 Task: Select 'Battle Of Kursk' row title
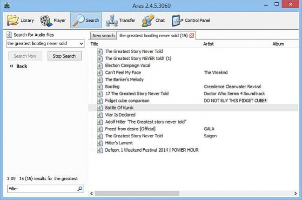(119, 108)
